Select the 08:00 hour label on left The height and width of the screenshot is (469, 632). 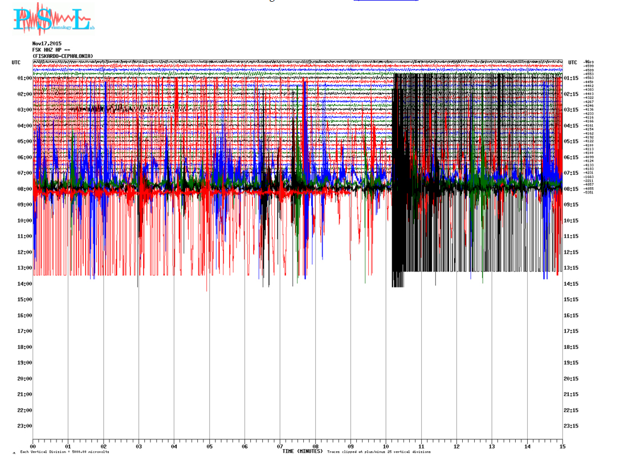25,189
